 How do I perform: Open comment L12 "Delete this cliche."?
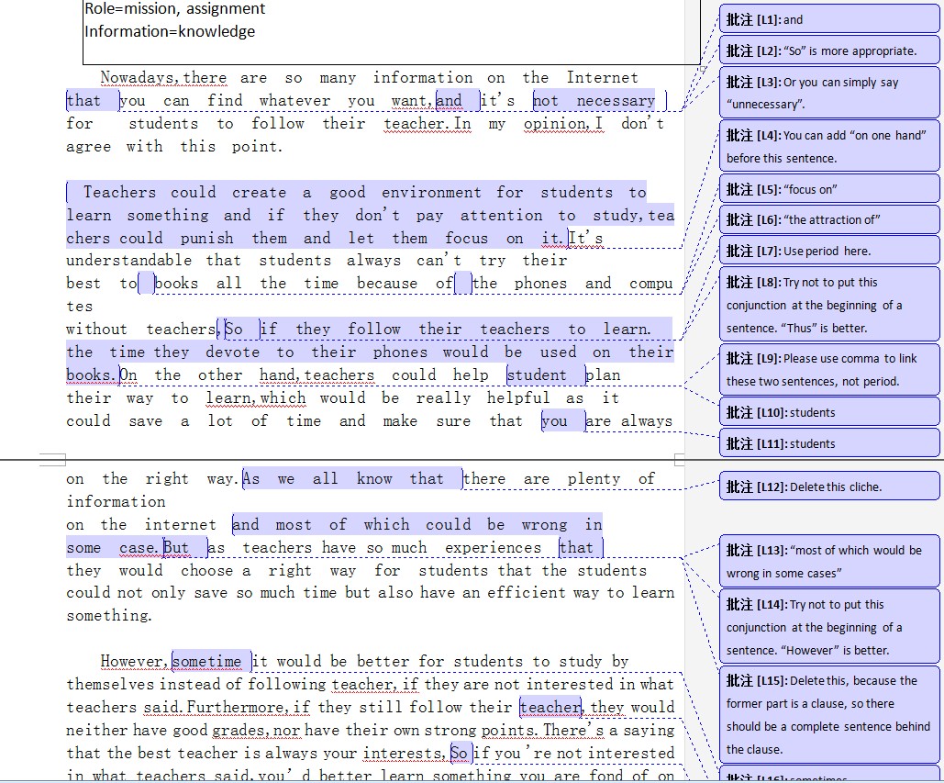[x=829, y=487]
